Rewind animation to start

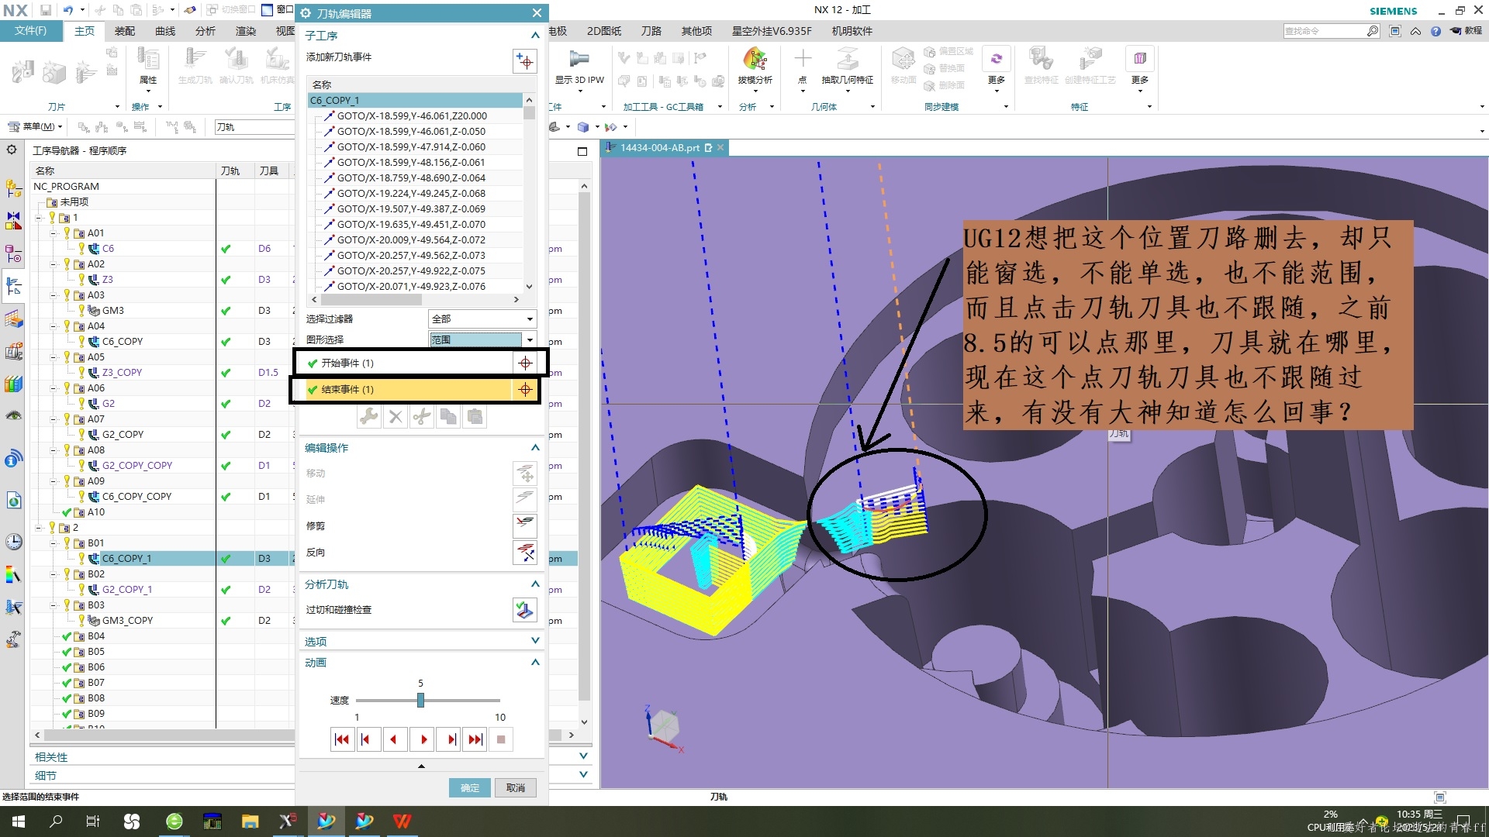[x=341, y=739]
